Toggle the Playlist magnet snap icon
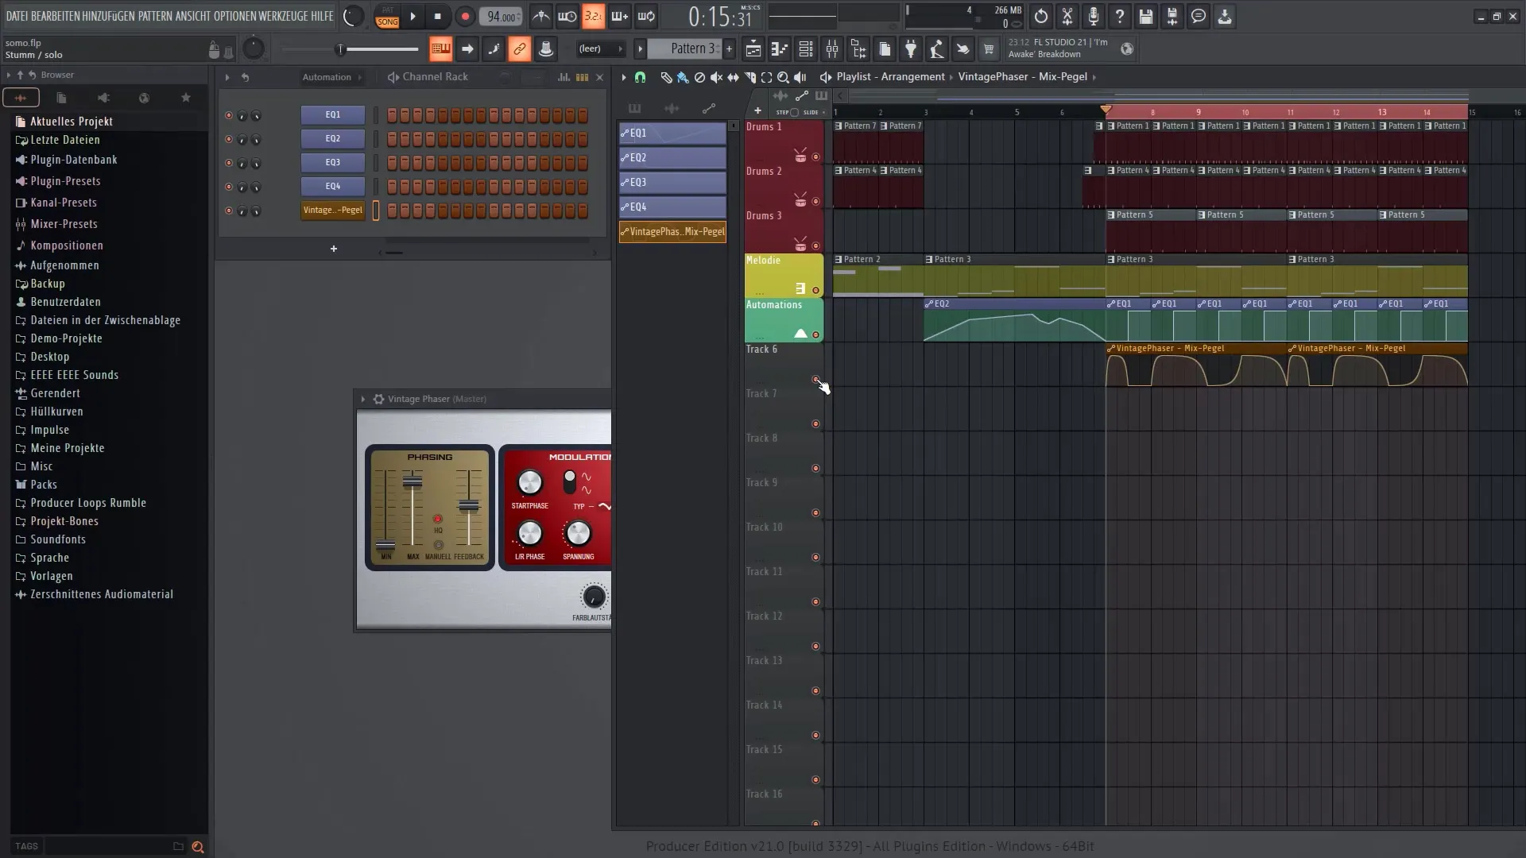The height and width of the screenshot is (858, 1526). tap(640, 77)
